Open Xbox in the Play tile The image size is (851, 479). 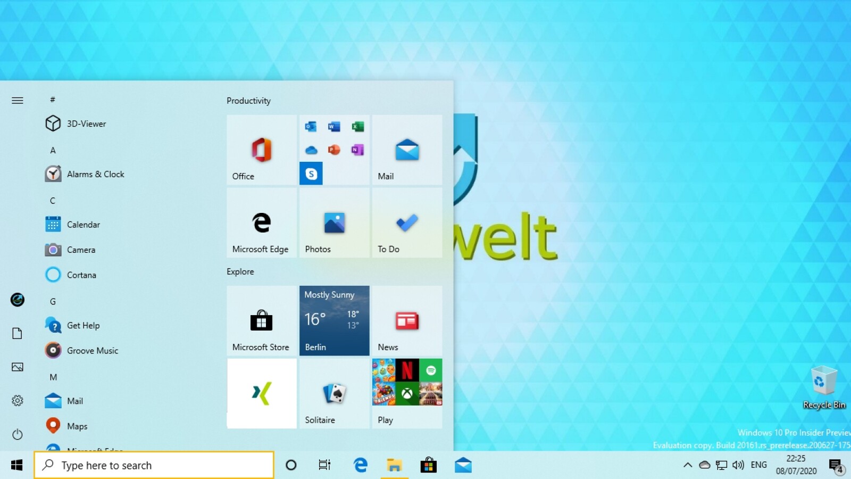pos(407,394)
